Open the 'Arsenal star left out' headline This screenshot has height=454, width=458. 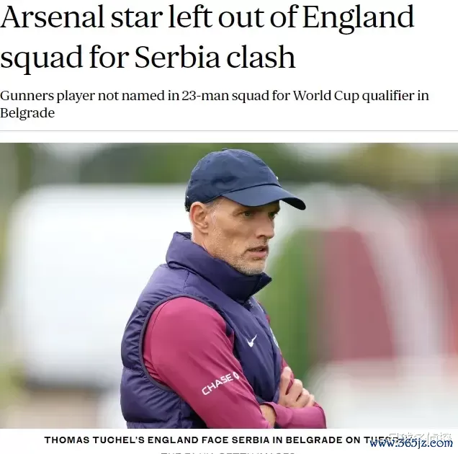[x=207, y=35]
